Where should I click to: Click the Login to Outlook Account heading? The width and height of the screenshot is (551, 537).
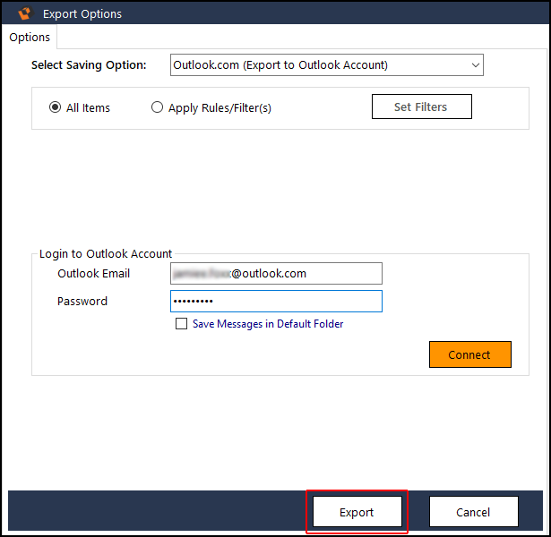[106, 254]
